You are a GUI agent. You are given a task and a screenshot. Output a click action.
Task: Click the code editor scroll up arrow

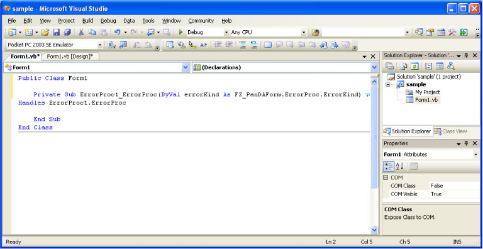375,82
